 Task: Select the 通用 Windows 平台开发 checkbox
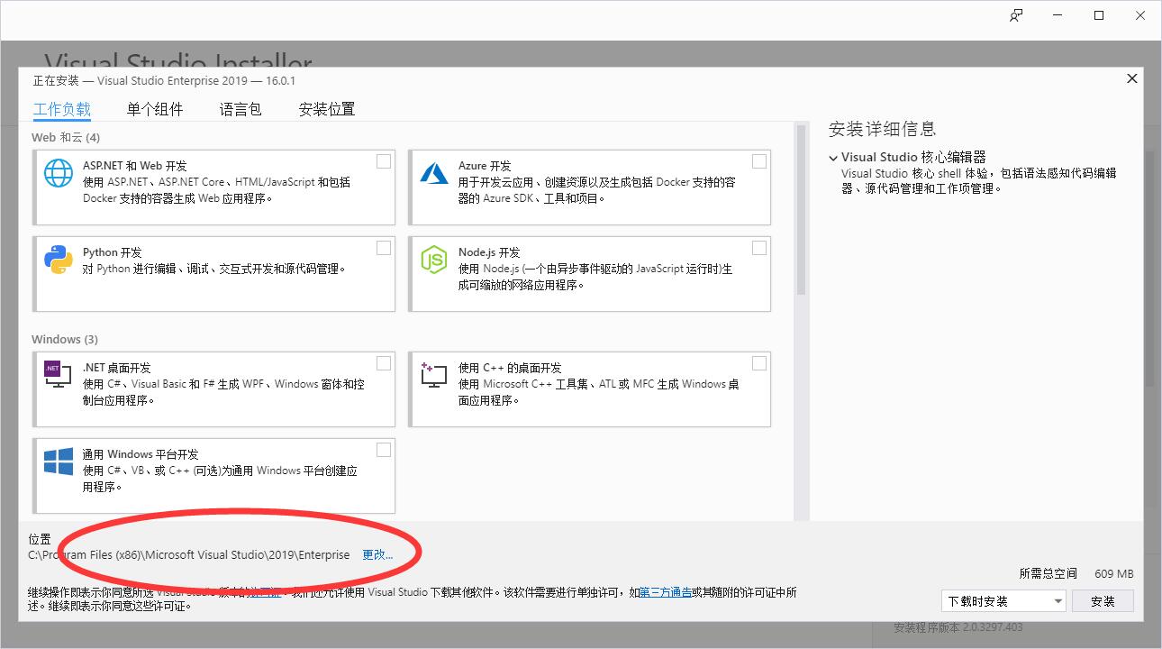(x=384, y=450)
